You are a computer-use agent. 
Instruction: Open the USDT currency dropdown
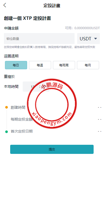[88, 39]
